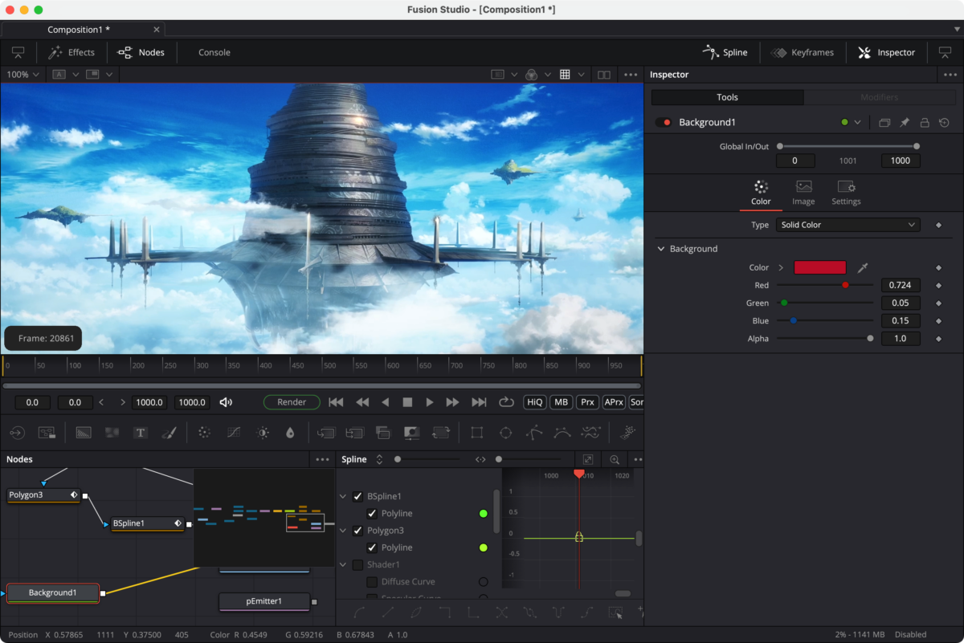Screen dimensions: 964x643
Task: Adjust the Blue slider handle
Action: click(793, 321)
